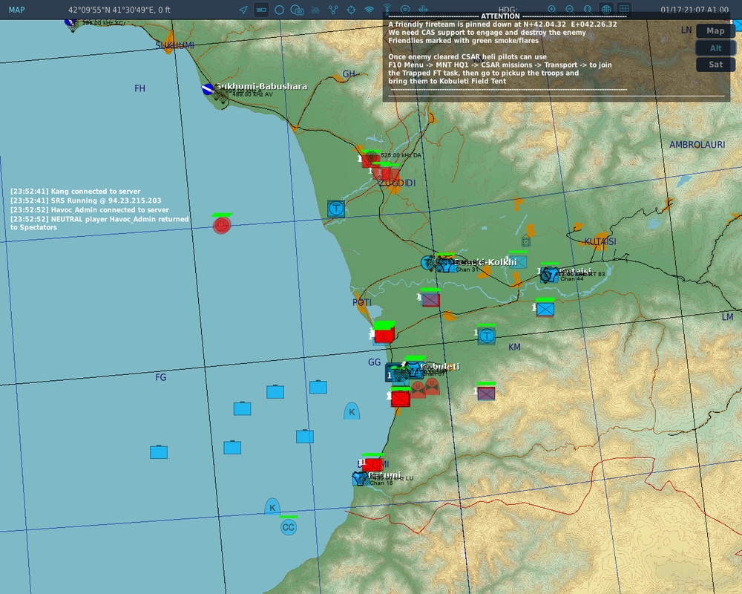The width and height of the screenshot is (742, 594).
Task: Click small square marker above Senaki area
Action: coord(526,241)
